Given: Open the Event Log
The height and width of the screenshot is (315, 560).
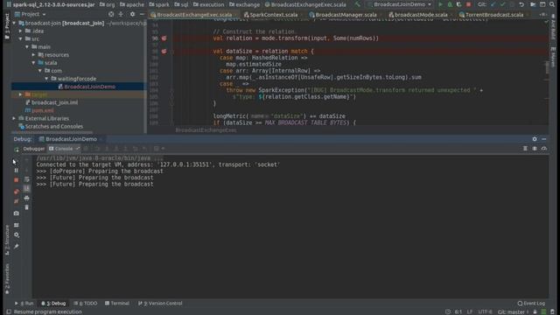Looking at the screenshot, I should pyautogui.click(x=531, y=304).
